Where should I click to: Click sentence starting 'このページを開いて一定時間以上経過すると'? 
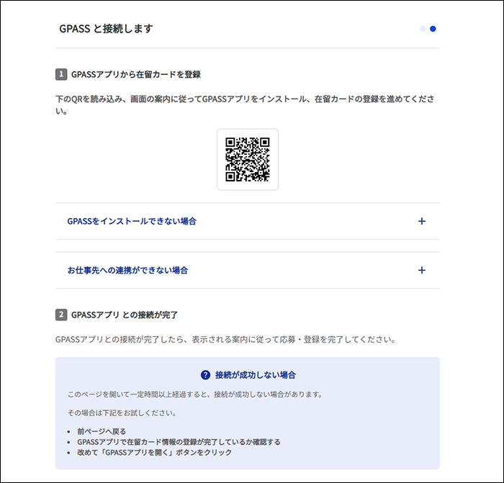click(x=195, y=394)
